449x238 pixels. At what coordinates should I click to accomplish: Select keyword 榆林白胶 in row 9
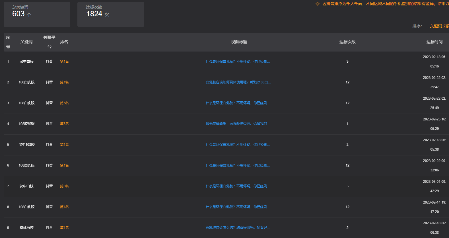tap(26, 228)
